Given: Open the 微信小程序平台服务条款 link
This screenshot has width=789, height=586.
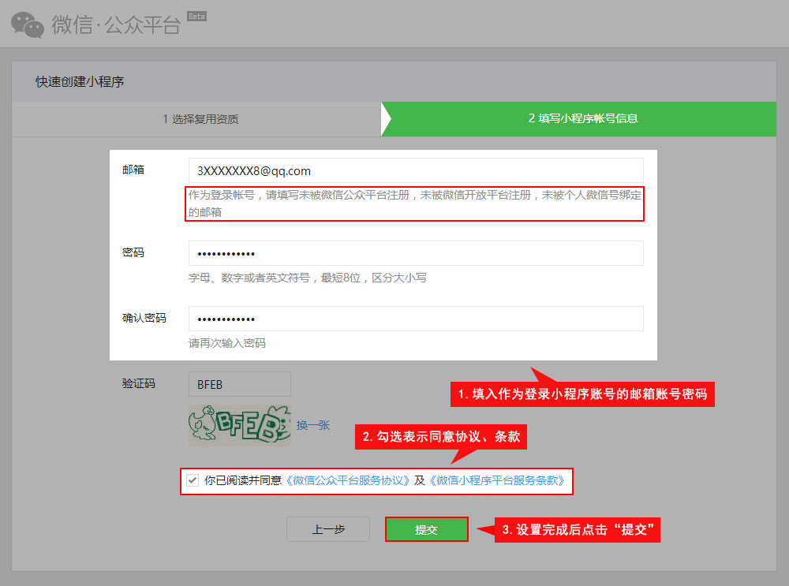Looking at the screenshot, I should tap(497, 480).
